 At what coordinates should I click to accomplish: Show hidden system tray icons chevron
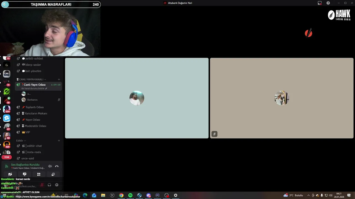click(x=308, y=195)
